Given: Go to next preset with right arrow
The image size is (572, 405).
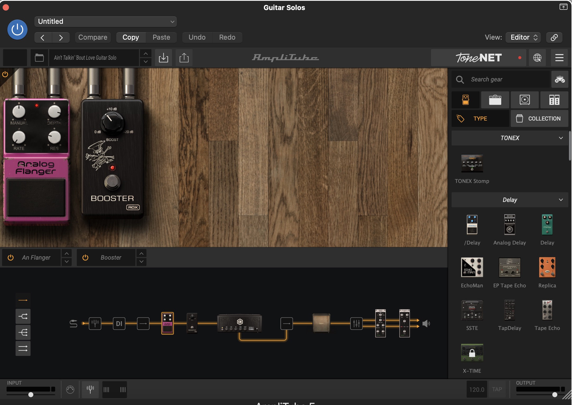Looking at the screenshot, I should click(61, 37).
